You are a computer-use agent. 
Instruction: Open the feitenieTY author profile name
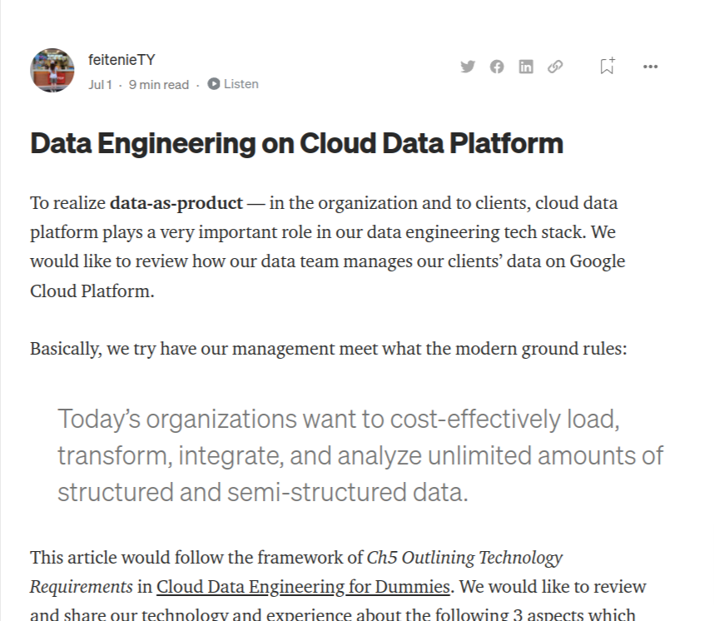point(121,60)
